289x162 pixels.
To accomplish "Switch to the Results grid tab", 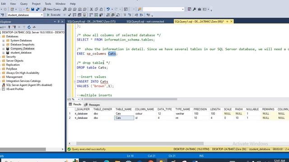I will point(75,104).
